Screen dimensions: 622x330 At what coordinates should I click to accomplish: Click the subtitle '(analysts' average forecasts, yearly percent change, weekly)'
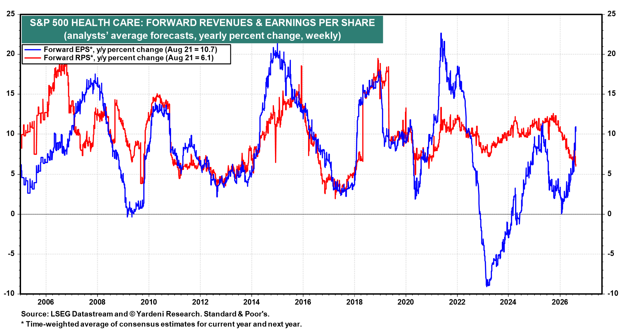pyautogui.click(x=202, y=35)
